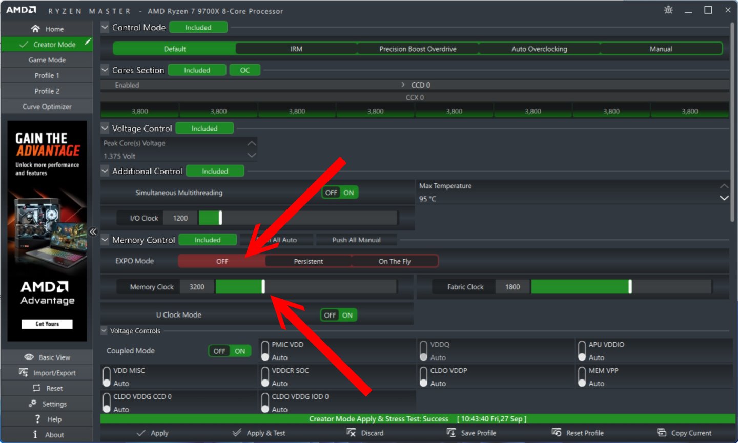Toggle CLDO VDDG CCD 0 switch
Image resolution: width=738 pixels, height=443 pixels.
pyautogui.click(x=107, y=403)
